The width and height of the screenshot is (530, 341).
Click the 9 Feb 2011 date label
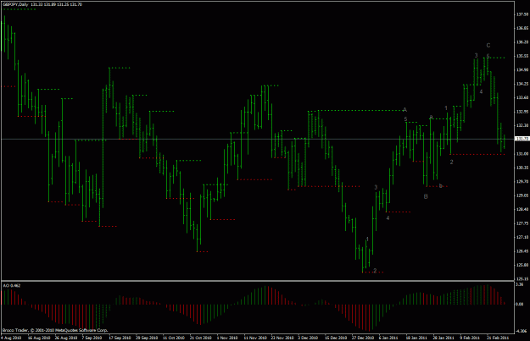click(470, 338)
